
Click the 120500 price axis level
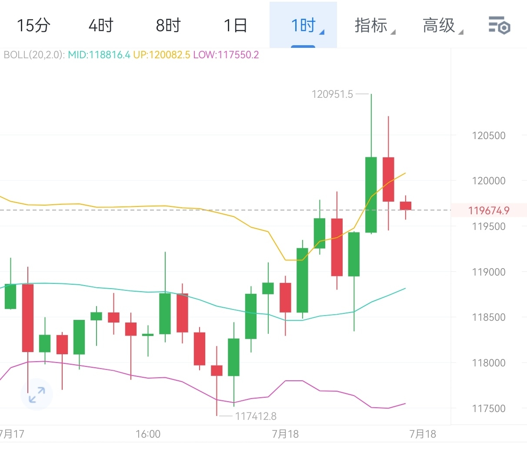click(489, 136)
